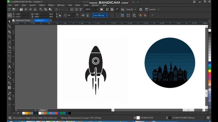Screen dimensions: 218x122
Task: Click the rocket bitmap on the canvas
Action: tap(96, 70)
